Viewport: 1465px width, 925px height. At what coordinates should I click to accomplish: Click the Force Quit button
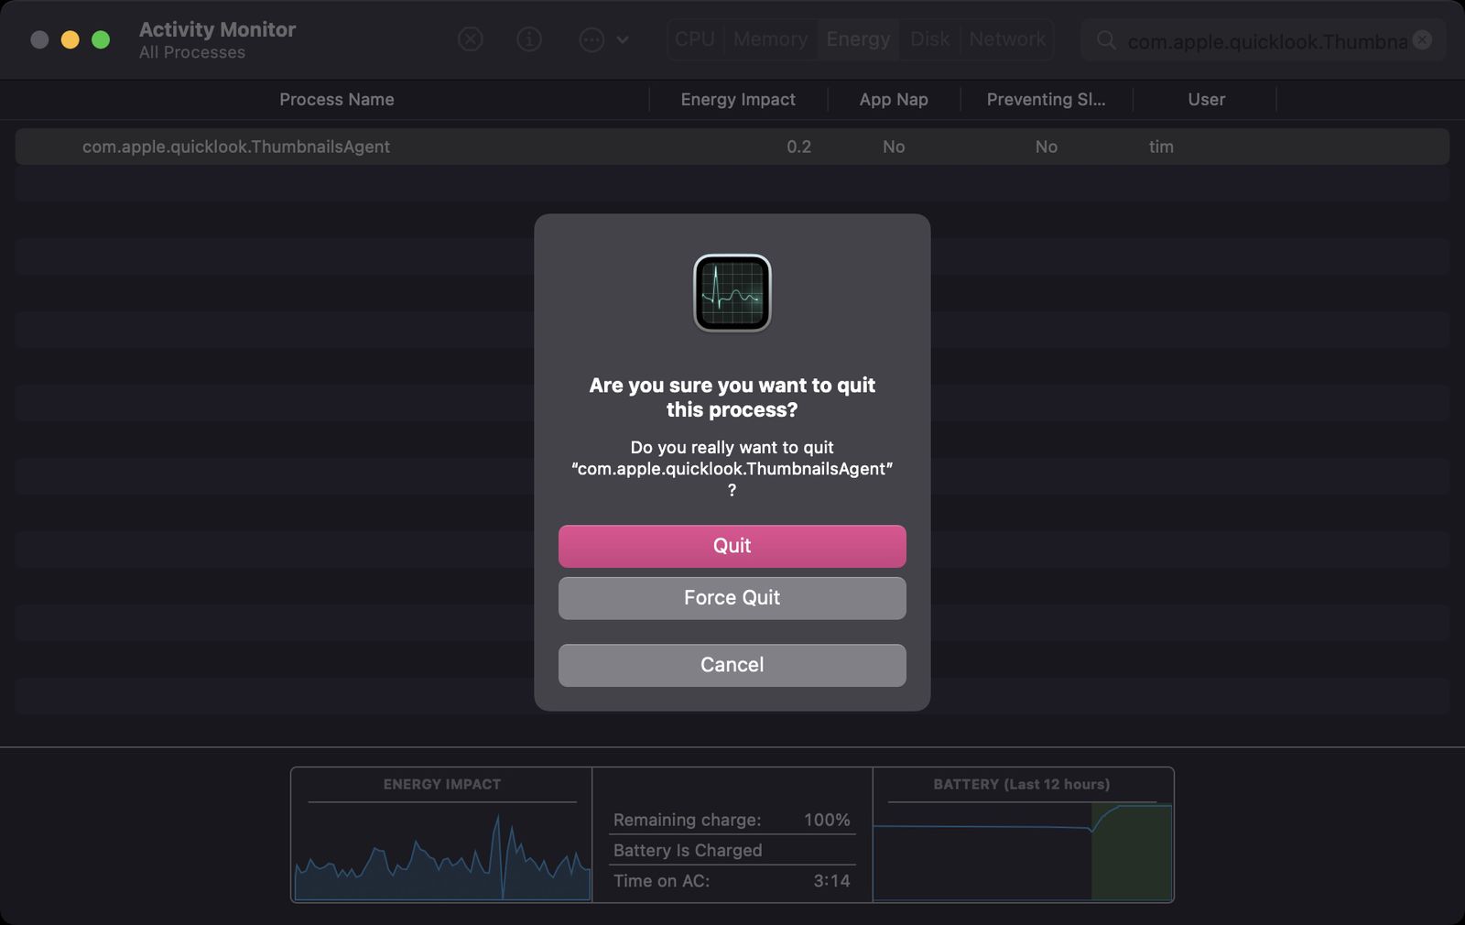pyautogui.click(x=732, y=598)
